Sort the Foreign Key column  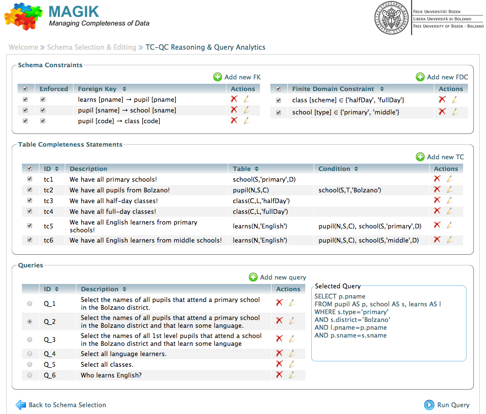coord(124,89)
